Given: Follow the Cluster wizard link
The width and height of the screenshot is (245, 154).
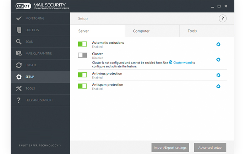Looking at the screenshot, I should tap(183, 63).
